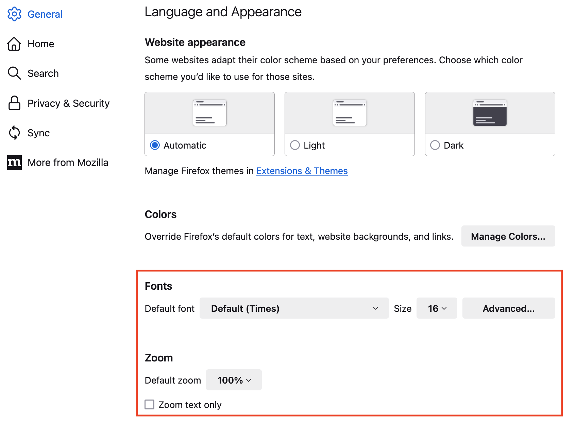The image size is (576, 423).
Task: Click the Manage Colors... button
Action: coord(508,236)
